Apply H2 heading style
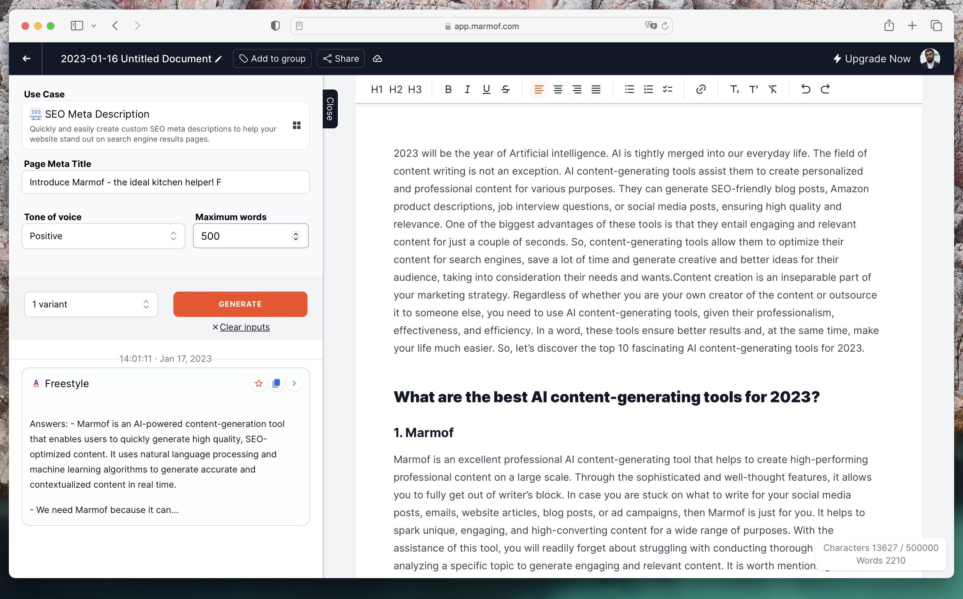 395,90
